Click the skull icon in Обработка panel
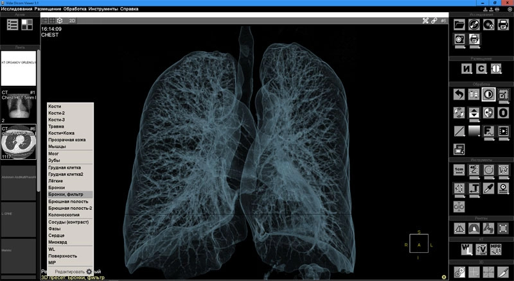Screen dimensions: 514x281 (x=490, y=113)
